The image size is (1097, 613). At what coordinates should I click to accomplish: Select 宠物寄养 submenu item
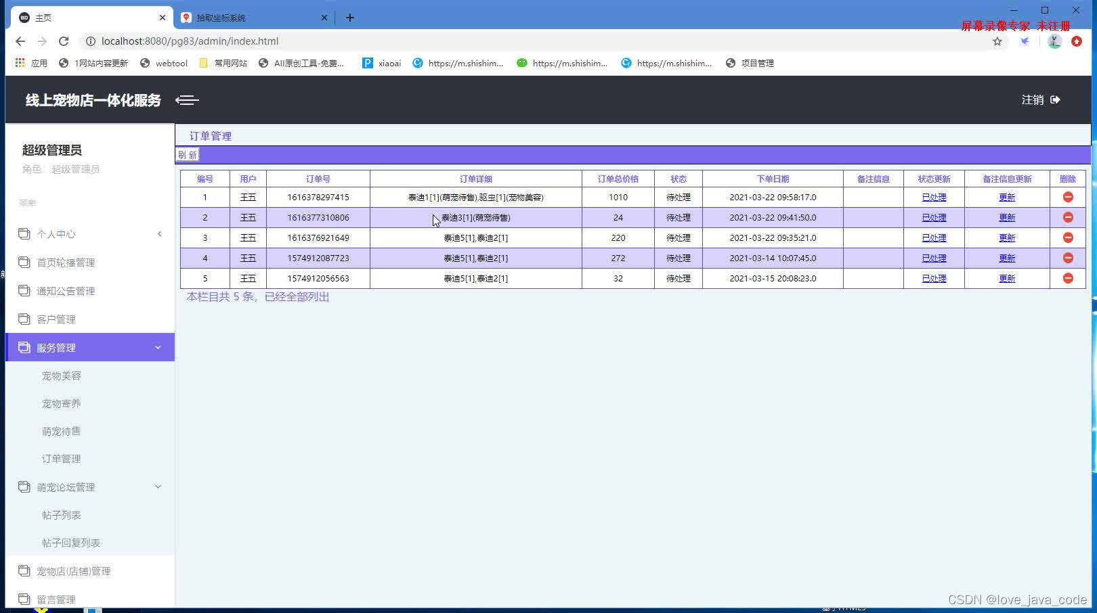pos(61,403)
